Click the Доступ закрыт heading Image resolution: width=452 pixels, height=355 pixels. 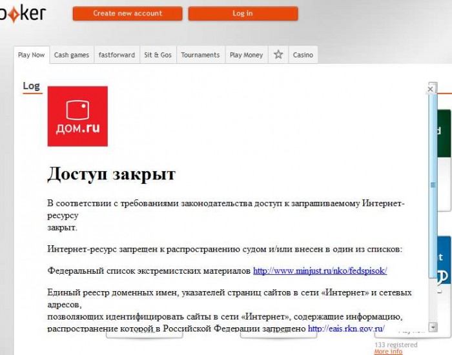[111, 174]
